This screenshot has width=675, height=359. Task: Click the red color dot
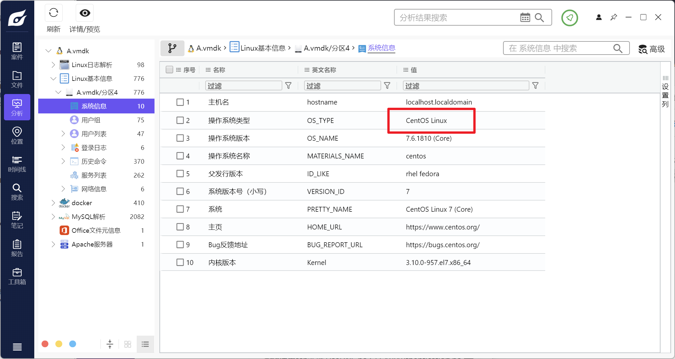point(45,344)
